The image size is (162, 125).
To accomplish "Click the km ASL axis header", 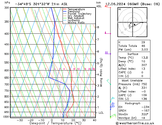I will click(x=99, y=4).
